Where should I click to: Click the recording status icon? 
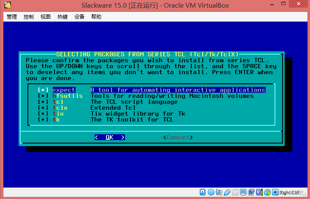[251, 192]
